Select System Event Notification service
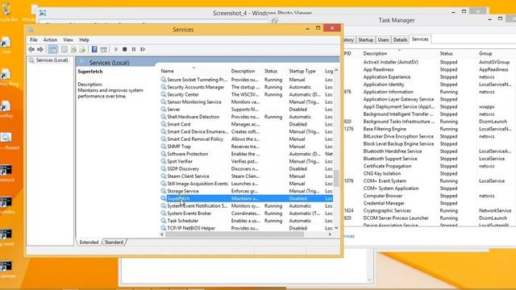The image size is (516, 290). coord(247,206)
